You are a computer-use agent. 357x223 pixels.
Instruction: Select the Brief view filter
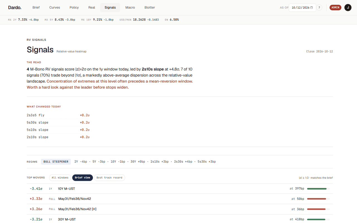(83, 178)
